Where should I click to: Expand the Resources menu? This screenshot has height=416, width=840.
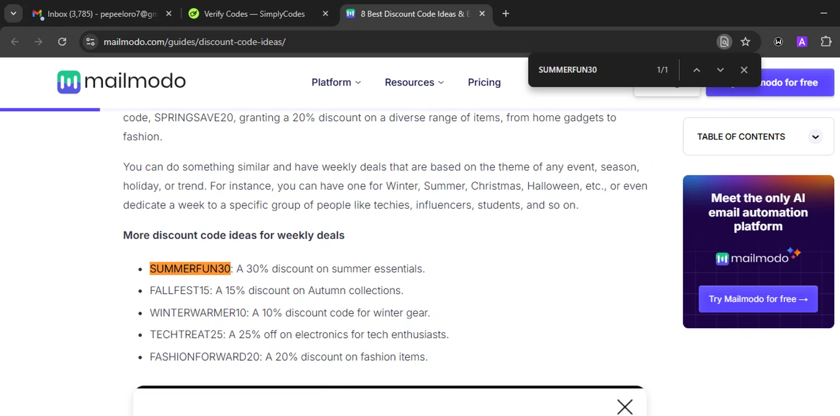tap(414, 82)
